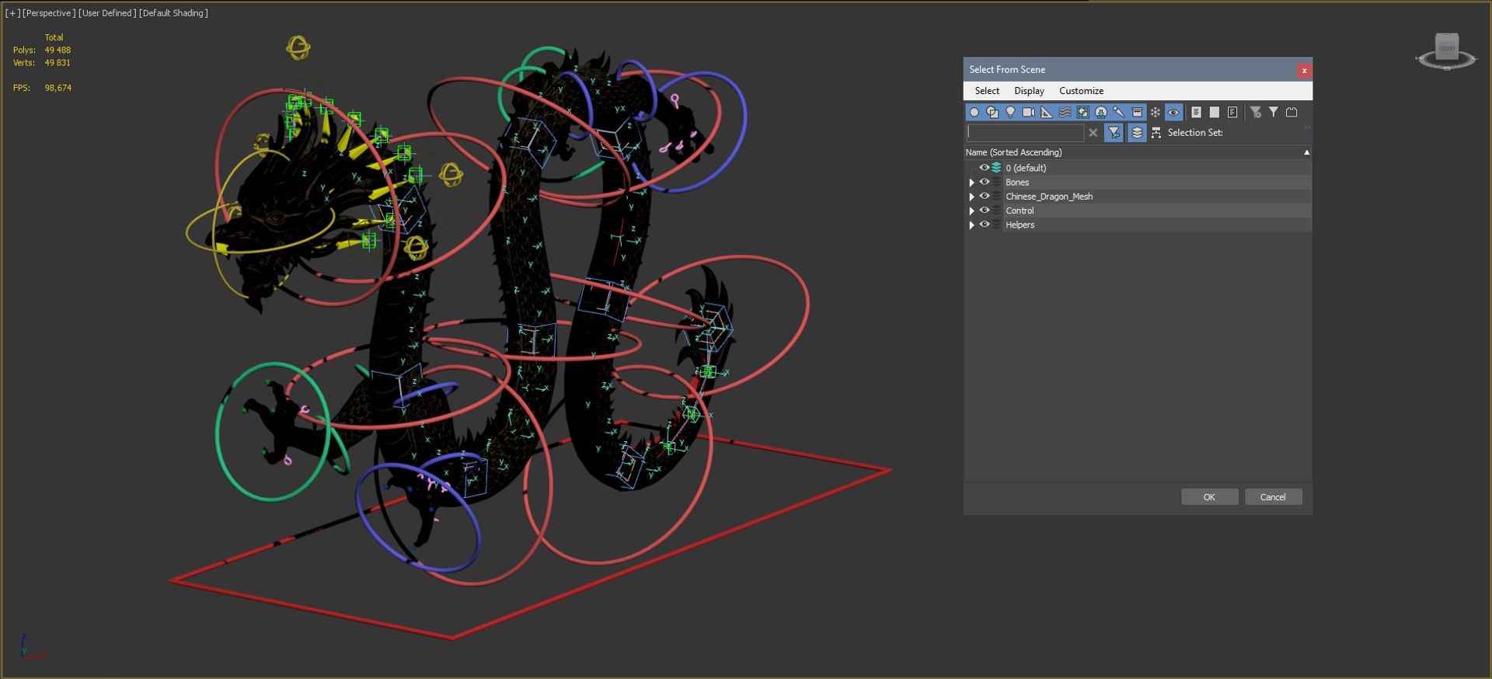Toggle Display Frozen Objects snowflake icon
The width and height of the screenshot is (1492, 679).
point(1156,113)
